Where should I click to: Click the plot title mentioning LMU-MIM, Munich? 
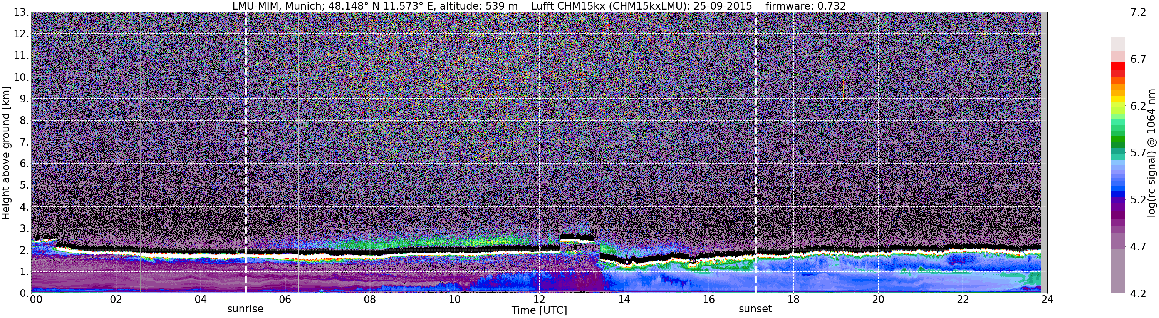(x=539, y=6)
